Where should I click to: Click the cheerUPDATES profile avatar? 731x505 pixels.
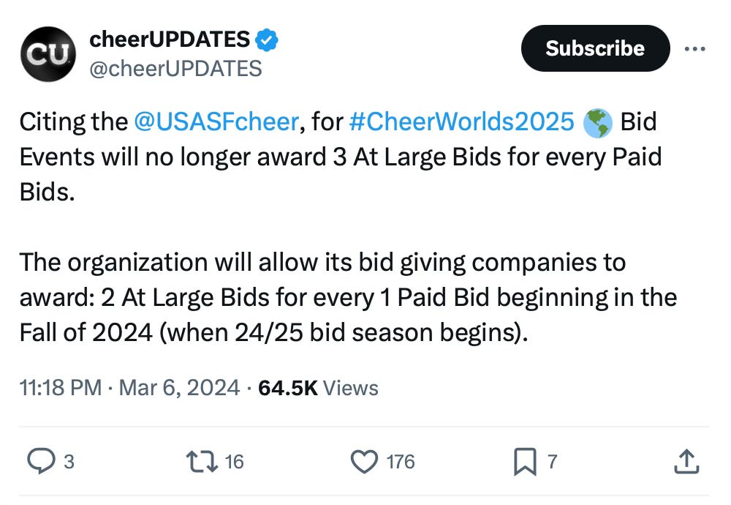[x=49, y=53]
